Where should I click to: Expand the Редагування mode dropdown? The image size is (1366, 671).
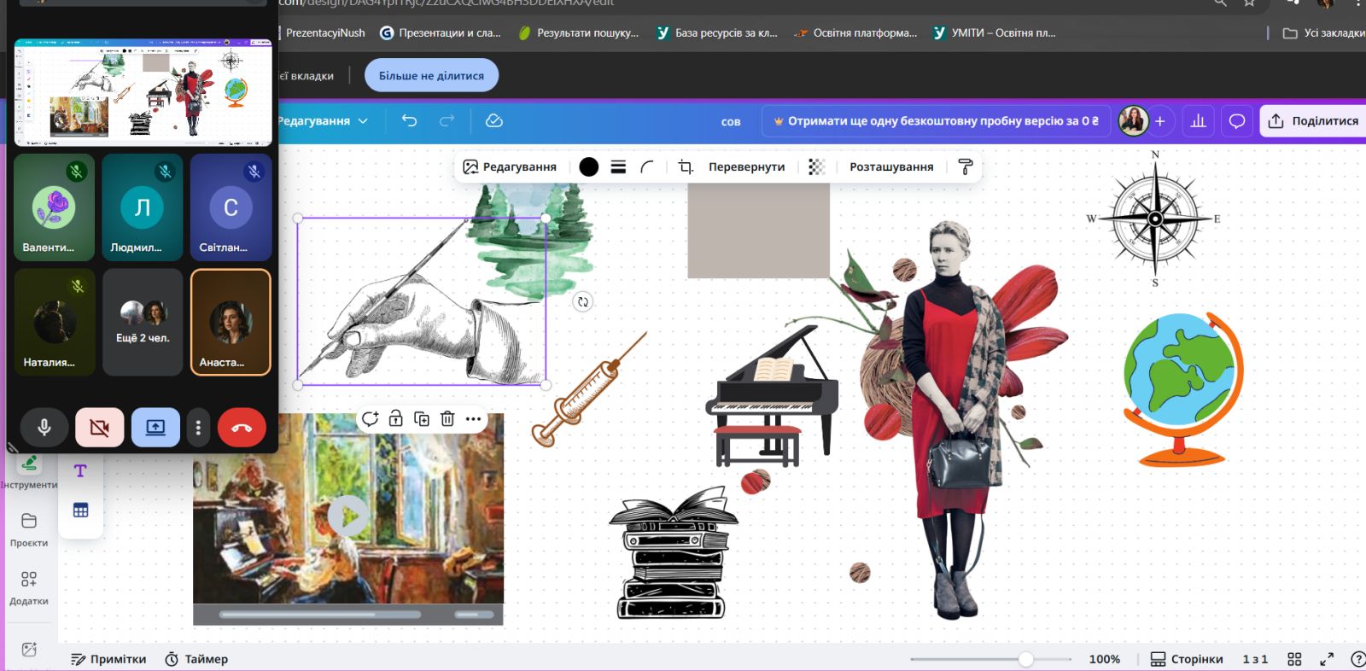(x=323, y=121)
